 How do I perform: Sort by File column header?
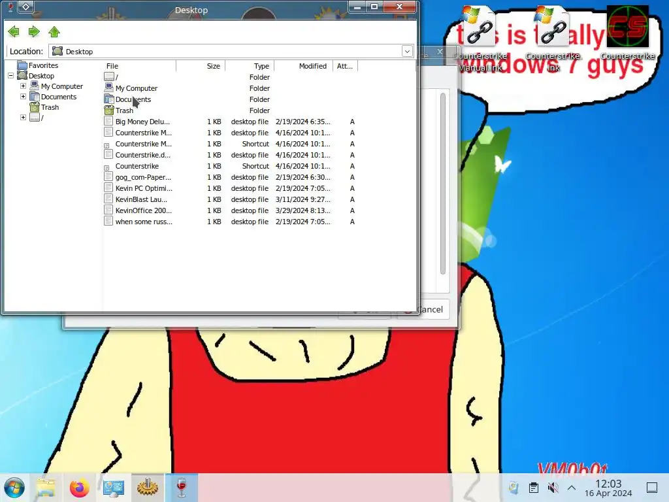coord(140,66)
